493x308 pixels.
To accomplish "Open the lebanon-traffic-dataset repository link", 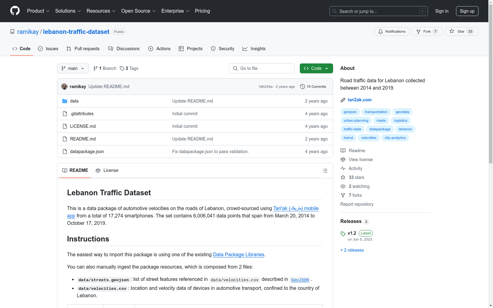I will pyautogui.click(x=76, y=32).
